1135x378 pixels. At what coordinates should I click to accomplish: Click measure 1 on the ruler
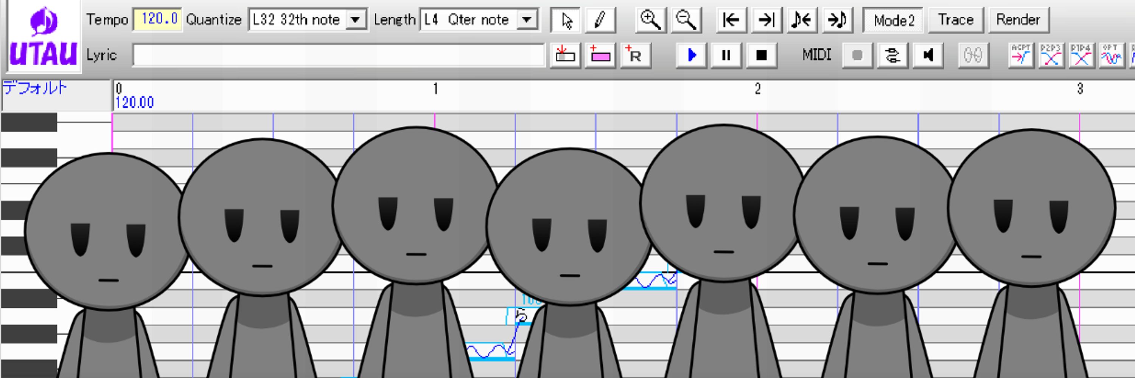click(x=435, y=89)
